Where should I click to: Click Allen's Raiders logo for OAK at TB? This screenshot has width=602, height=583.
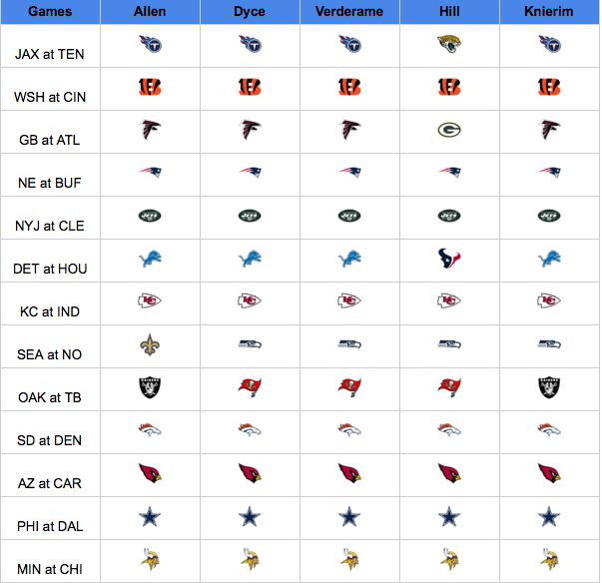pos(150,387)
